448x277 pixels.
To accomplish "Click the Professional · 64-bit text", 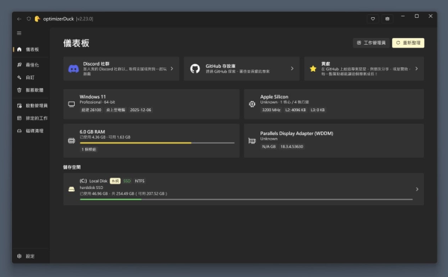I will 97,102.
